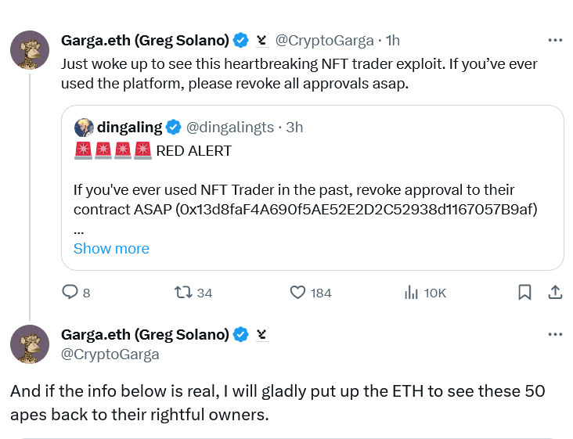Open the view analytics bar chart icon
The height and width of the screenshot is (439, 573).
(x=411, y=293)
